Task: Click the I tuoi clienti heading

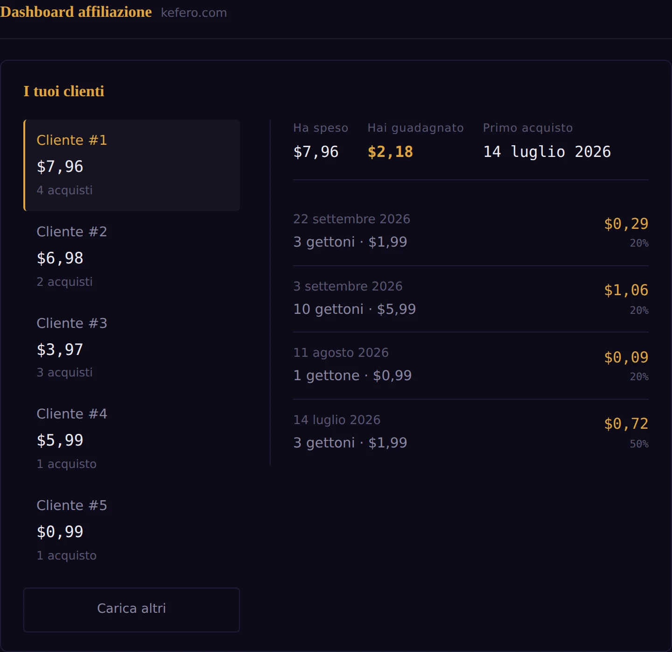Action: click(x=64, y=91)
